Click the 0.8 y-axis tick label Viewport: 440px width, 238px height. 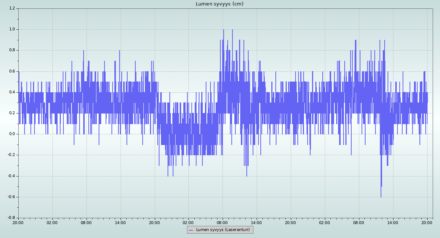[12, 50]
